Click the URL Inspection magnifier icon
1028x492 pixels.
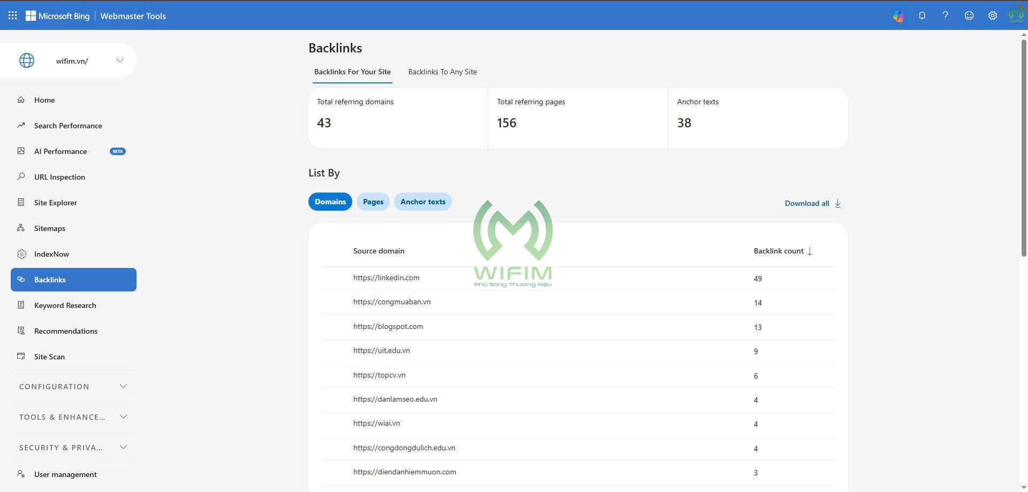[x=21, y=176]
